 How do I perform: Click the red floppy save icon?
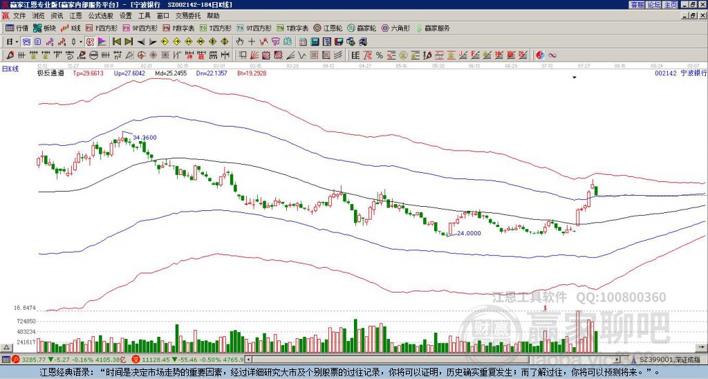(x=339, y=41)
